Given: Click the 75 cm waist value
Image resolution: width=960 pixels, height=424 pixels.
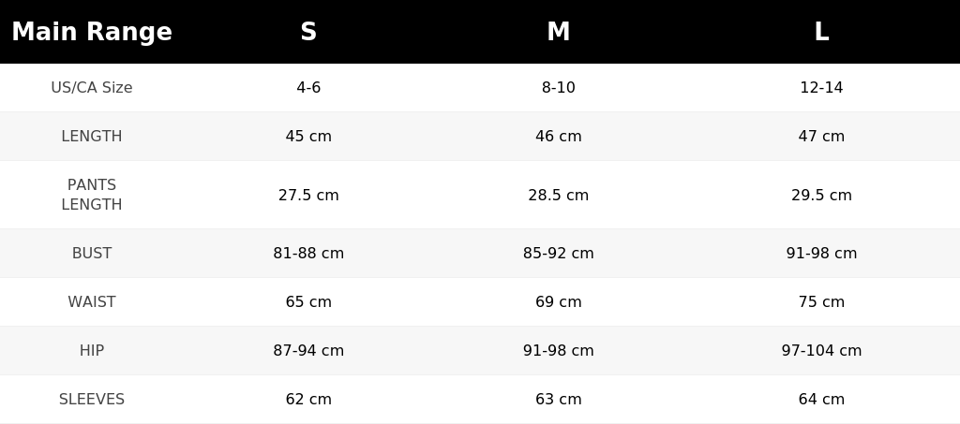Looking at the screenshot, I should tap(821, 301).
